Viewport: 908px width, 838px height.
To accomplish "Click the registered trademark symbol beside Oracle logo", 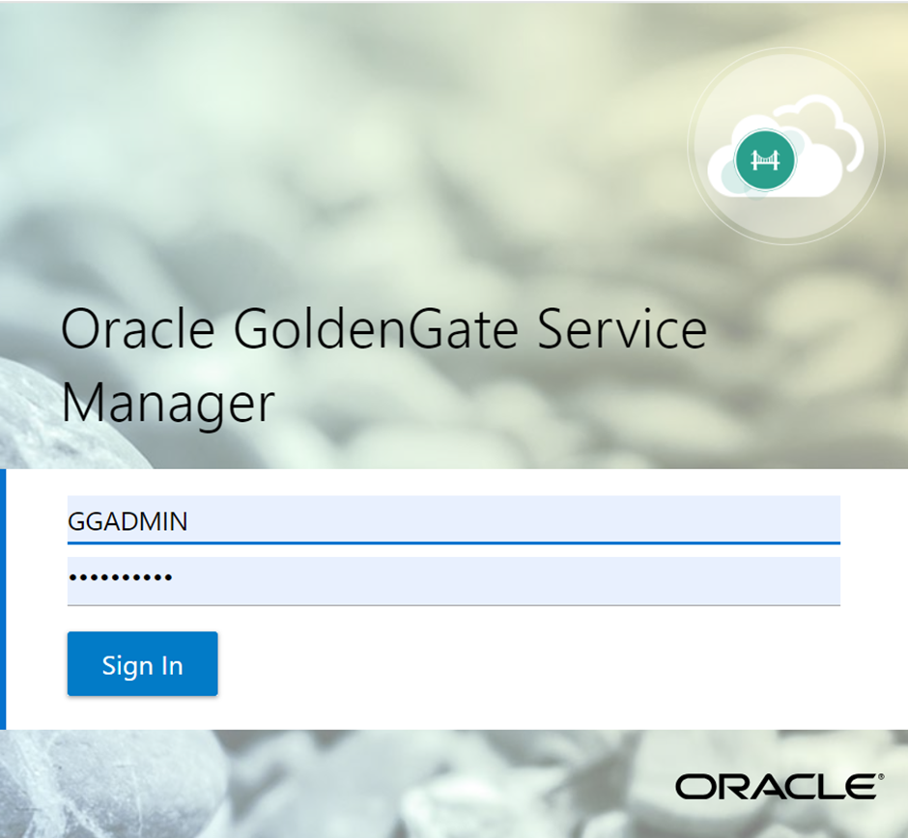I will (880, 775).
